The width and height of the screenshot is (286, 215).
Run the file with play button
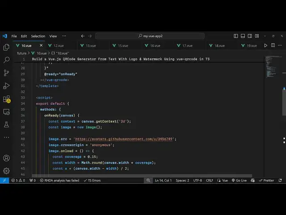coord(265,45)
